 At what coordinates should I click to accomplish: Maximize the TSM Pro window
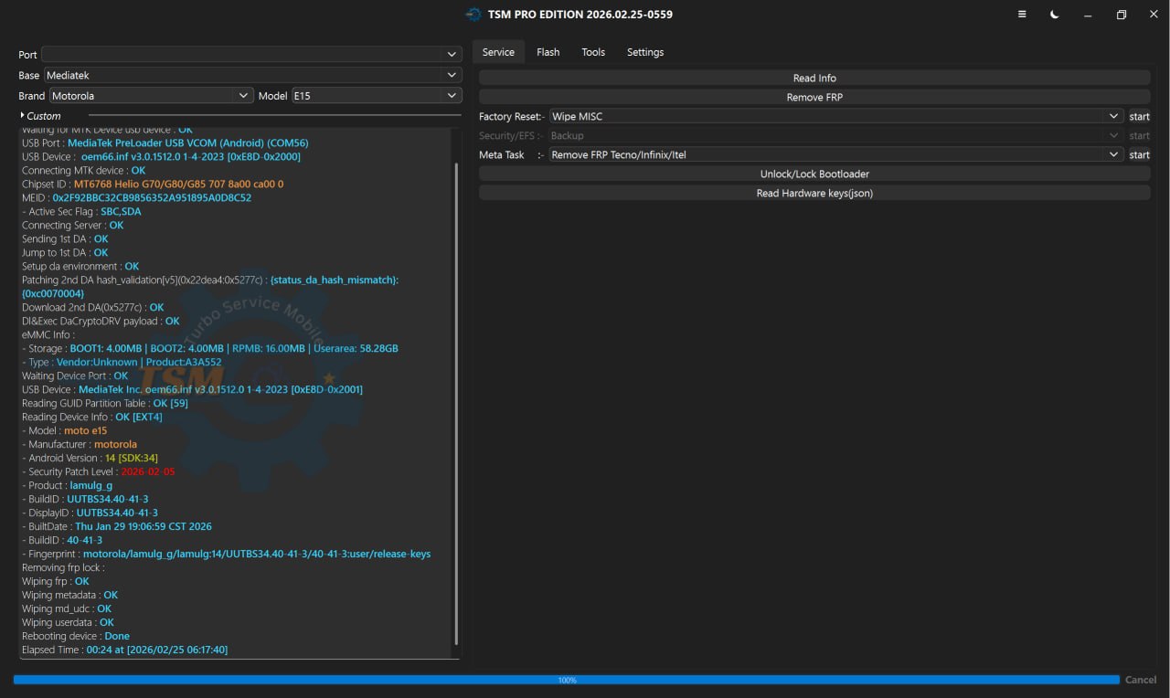click(x=1122, y=15)
